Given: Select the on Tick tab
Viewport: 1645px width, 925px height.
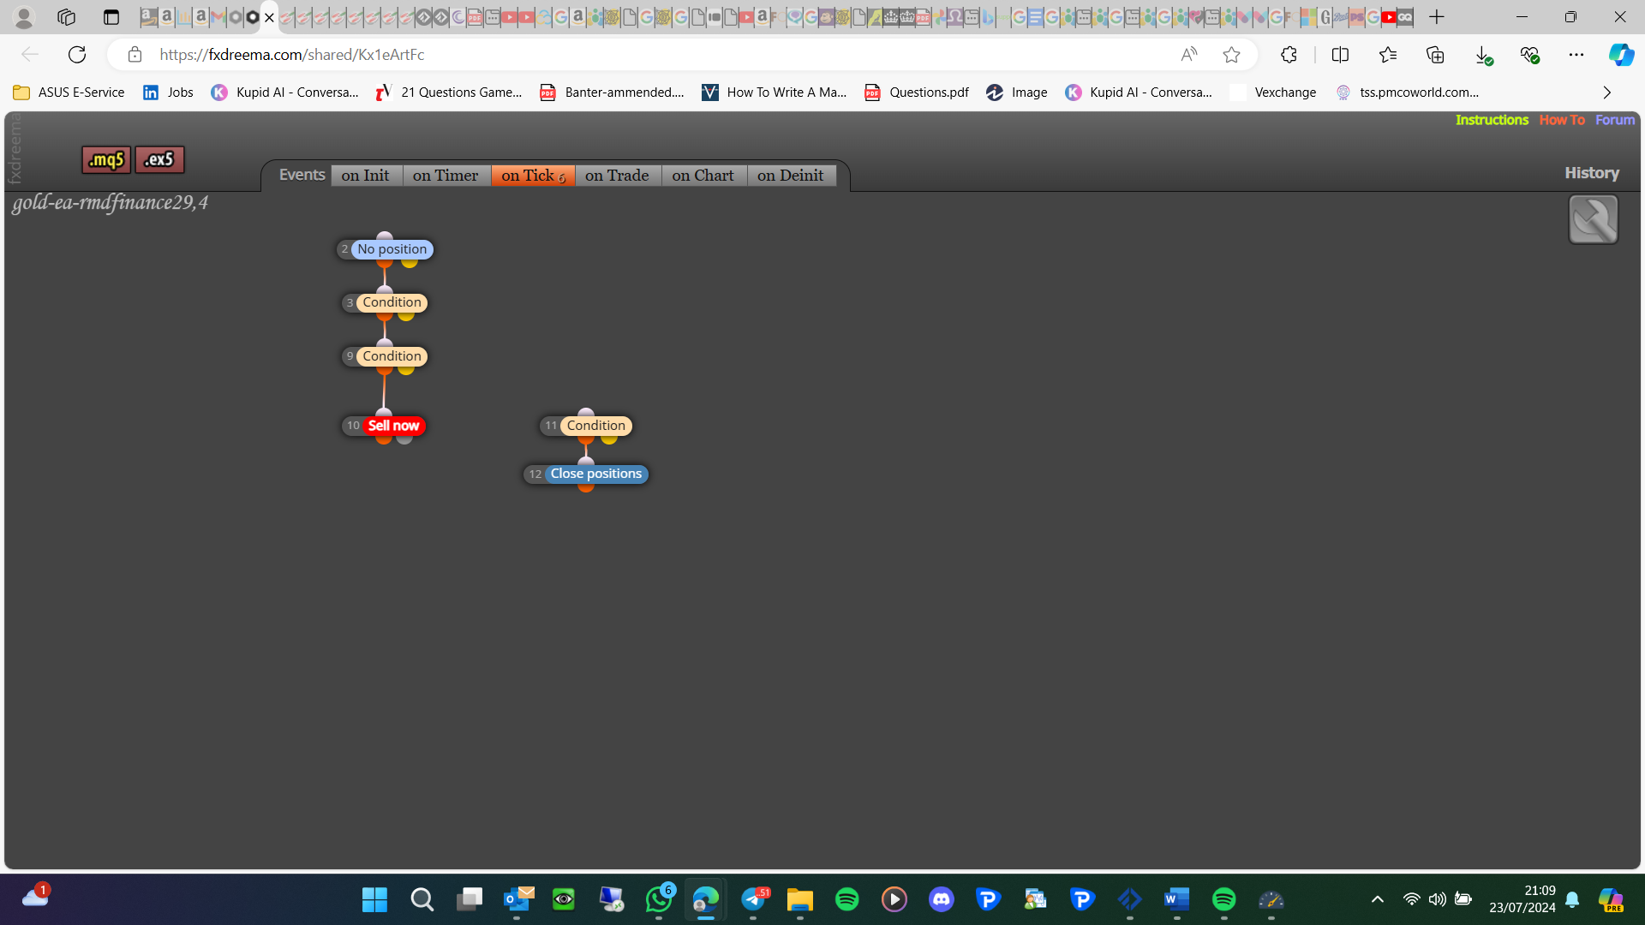Looking at the screenshot, I should [x=533, y=176].
